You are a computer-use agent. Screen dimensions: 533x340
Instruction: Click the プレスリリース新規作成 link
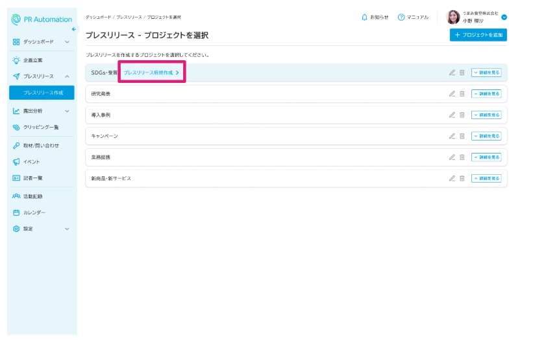pos(151,73)
